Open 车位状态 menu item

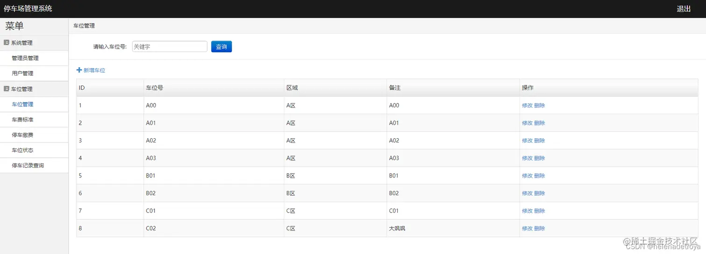click(22, 150)
